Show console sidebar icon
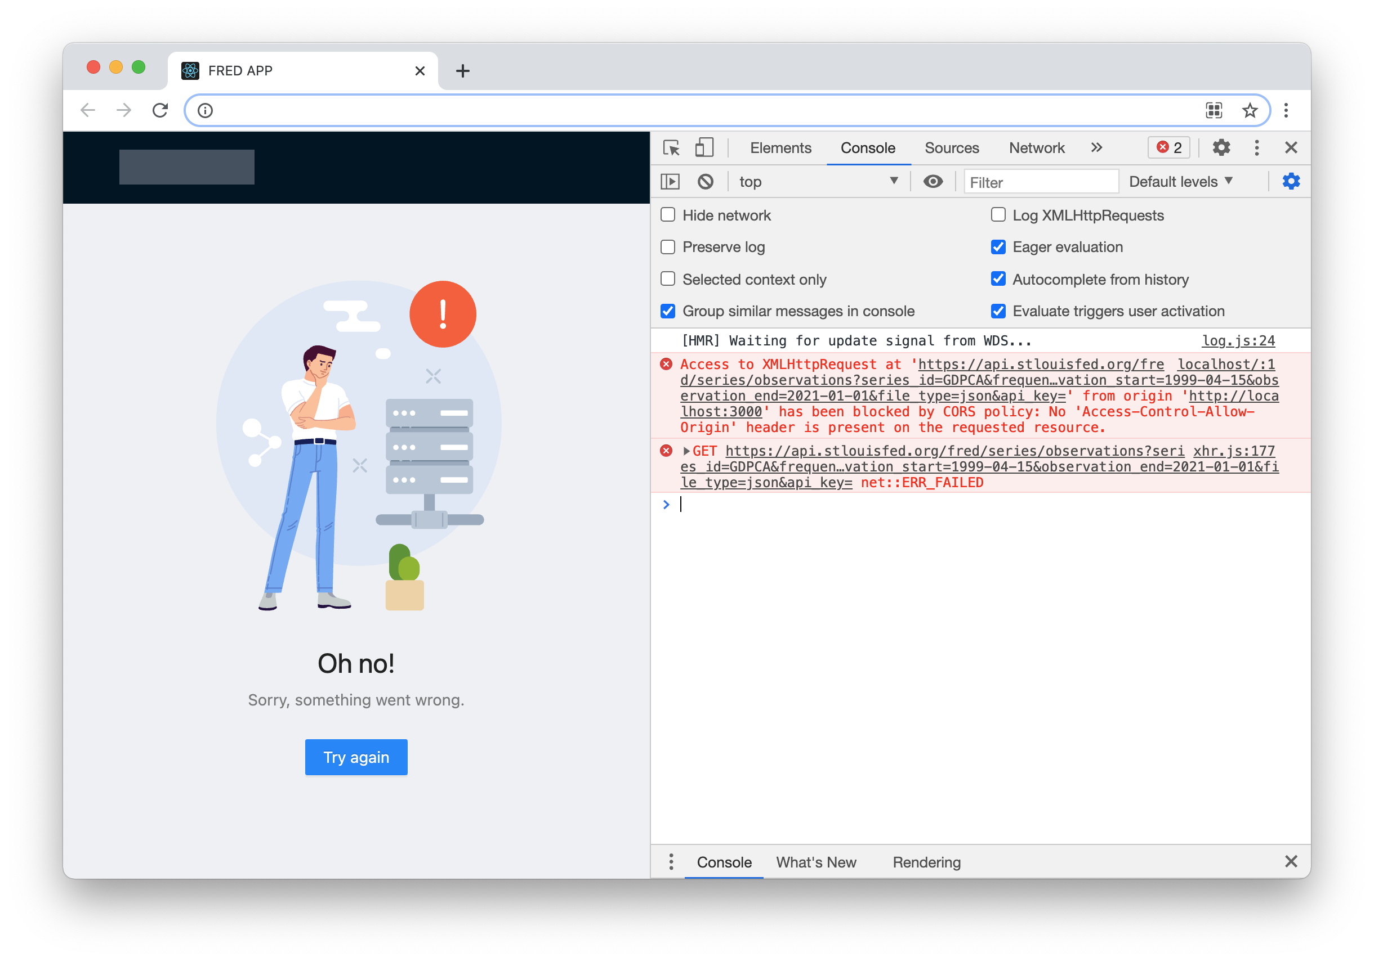Image resolution: width=1374 pixels, height=962 pixels. [x=670, y=181]
